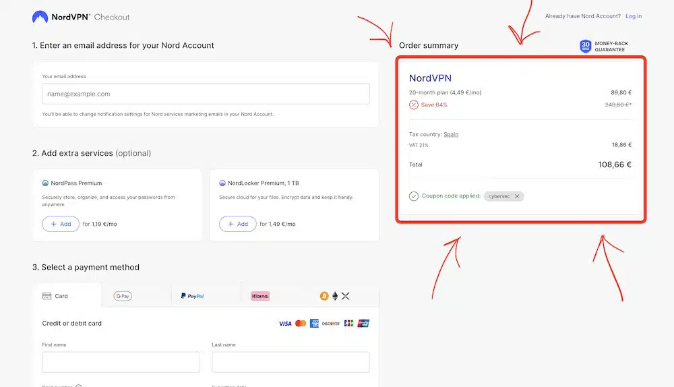Click the Order summary heading

coord(429,46)
